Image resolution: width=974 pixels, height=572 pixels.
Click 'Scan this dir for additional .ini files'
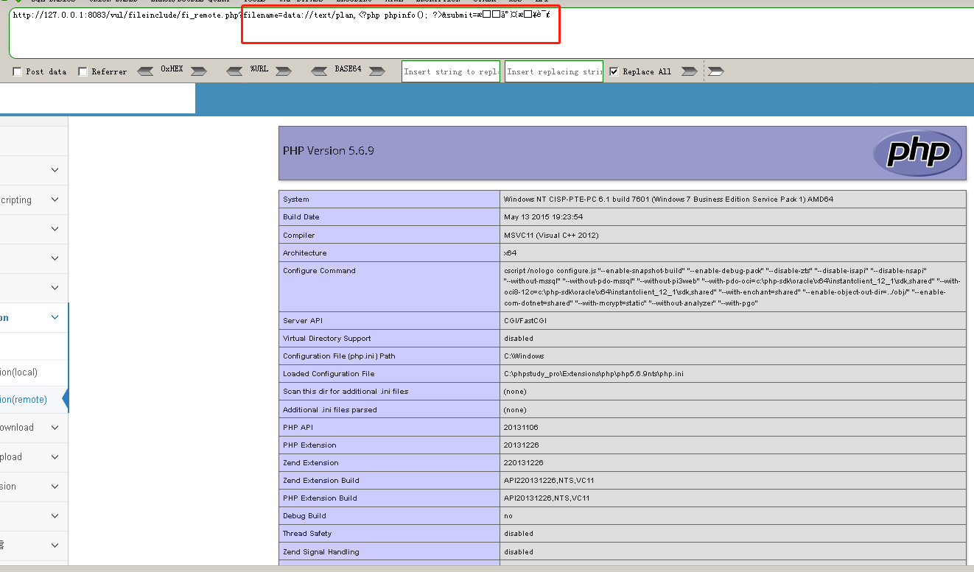(x=346, y=392)
